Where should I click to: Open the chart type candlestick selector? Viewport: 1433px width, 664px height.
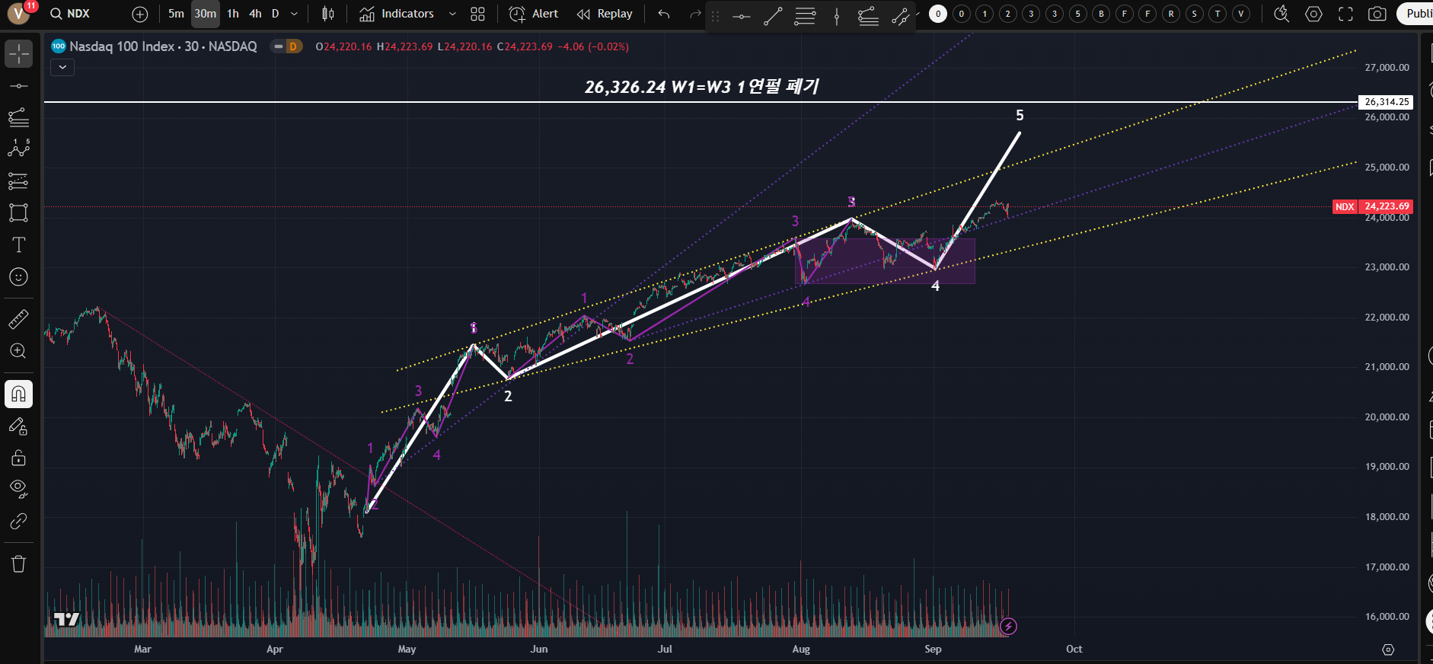[x=328, y=14]
